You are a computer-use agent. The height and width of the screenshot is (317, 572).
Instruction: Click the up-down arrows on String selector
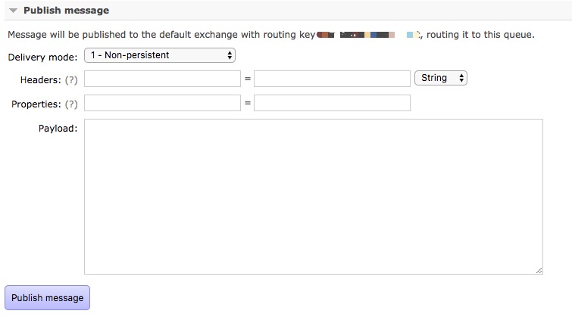461,78
